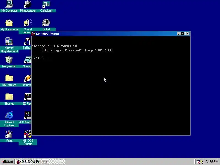Click the 02:36 PM system clock
220x165 pixels.
pyautogui.click(x=212, y=162)
